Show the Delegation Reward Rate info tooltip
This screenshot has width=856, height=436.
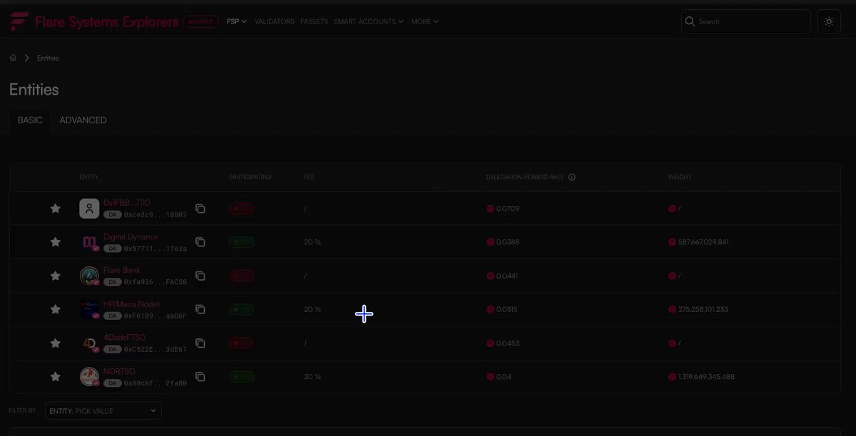pos(572,177)
